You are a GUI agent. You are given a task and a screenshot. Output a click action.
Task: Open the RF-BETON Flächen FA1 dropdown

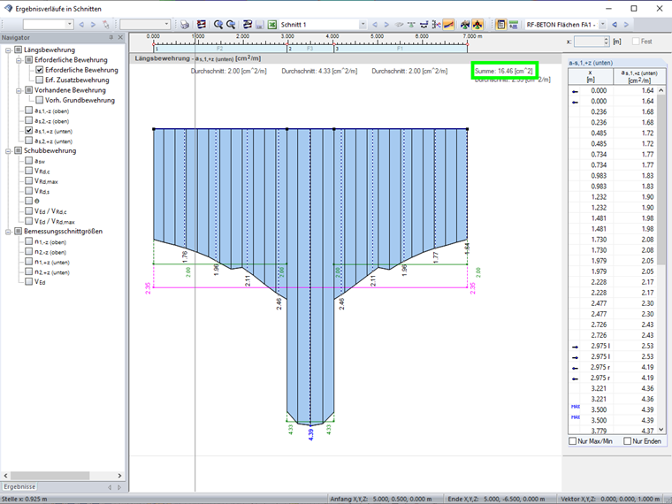pos(604,25)
